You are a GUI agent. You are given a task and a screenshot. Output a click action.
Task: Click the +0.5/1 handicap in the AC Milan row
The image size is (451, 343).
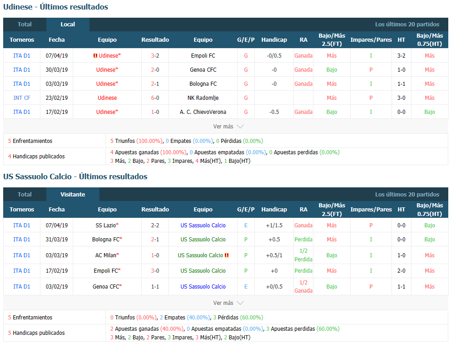click(274, 255)
